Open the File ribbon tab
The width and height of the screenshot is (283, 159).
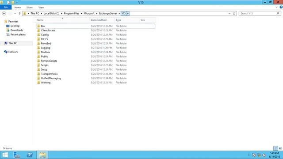[6, 8]
